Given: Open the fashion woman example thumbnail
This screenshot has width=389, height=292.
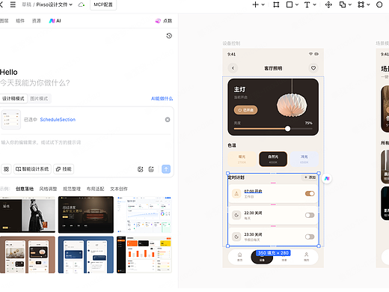Looking at the screenshot, I should [28, 215].
